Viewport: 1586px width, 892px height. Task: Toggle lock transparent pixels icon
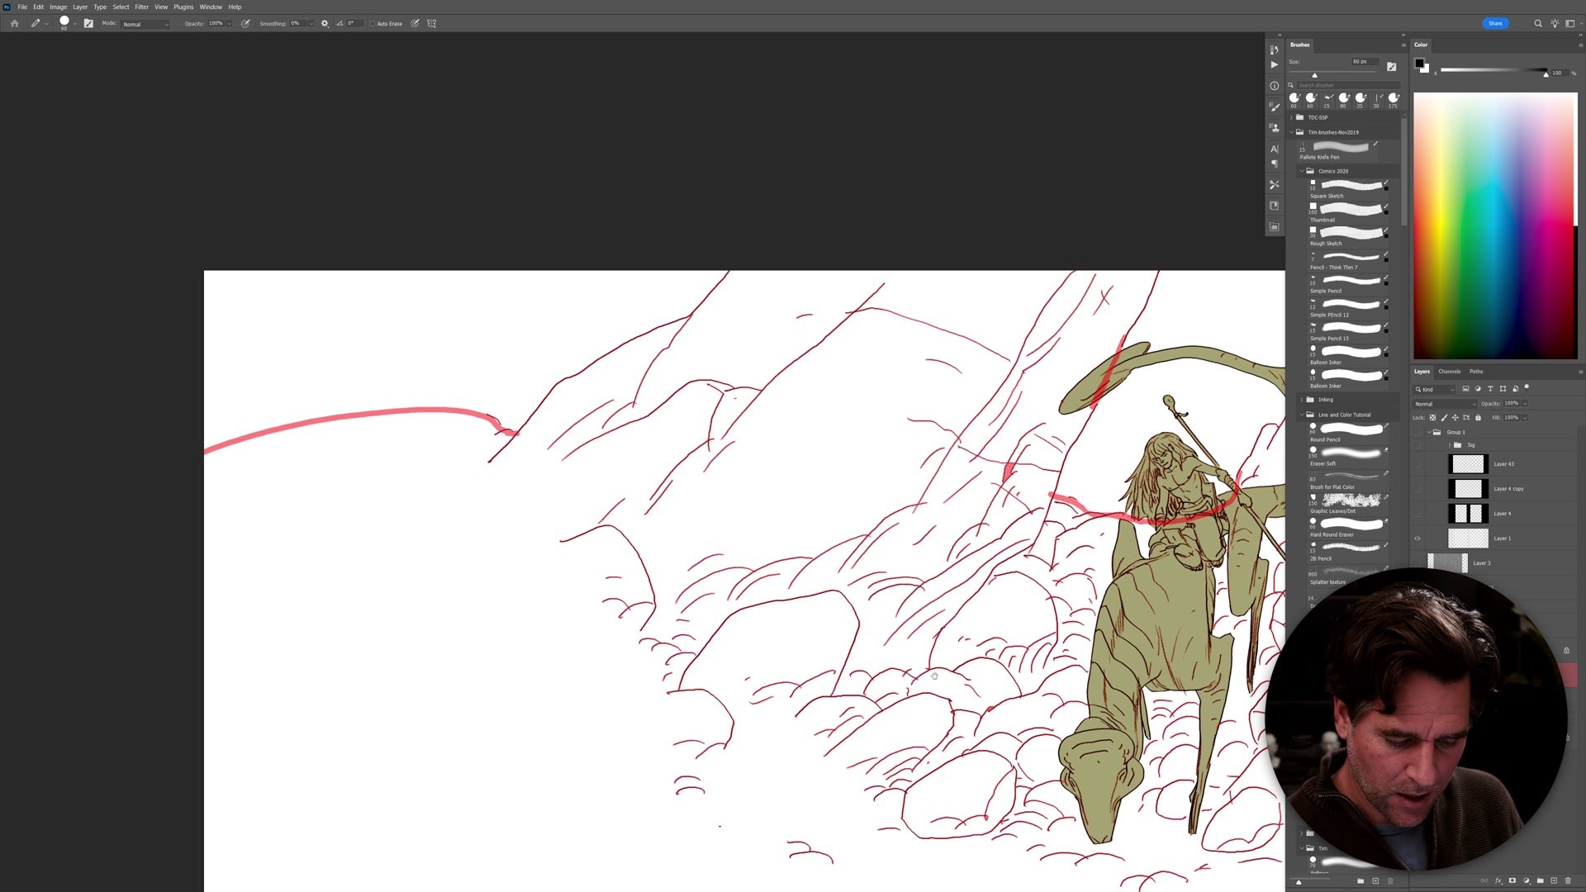pyautogui.click(x=1432, y=418)
